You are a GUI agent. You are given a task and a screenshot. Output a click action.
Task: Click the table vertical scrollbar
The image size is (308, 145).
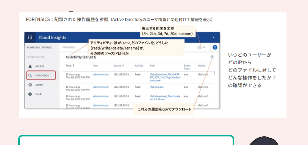pyautogui.click(x=214, y=73)
